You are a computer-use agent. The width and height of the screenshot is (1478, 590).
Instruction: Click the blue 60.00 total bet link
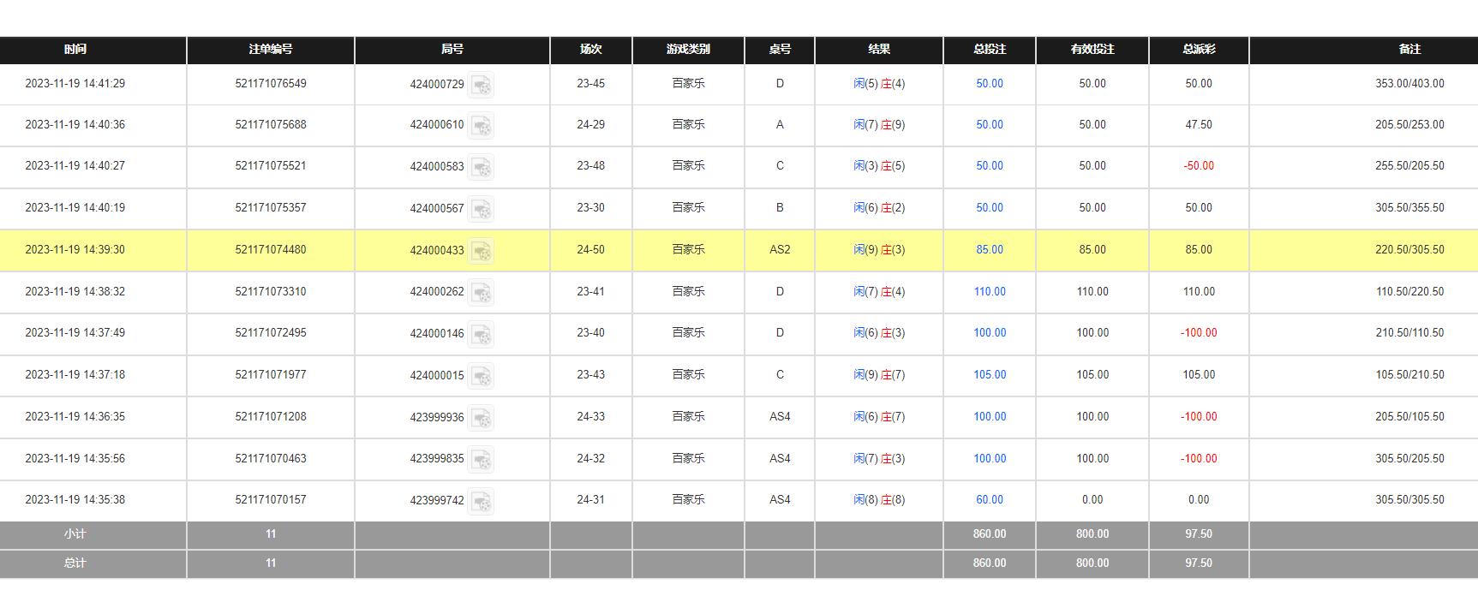pos(990,500)
